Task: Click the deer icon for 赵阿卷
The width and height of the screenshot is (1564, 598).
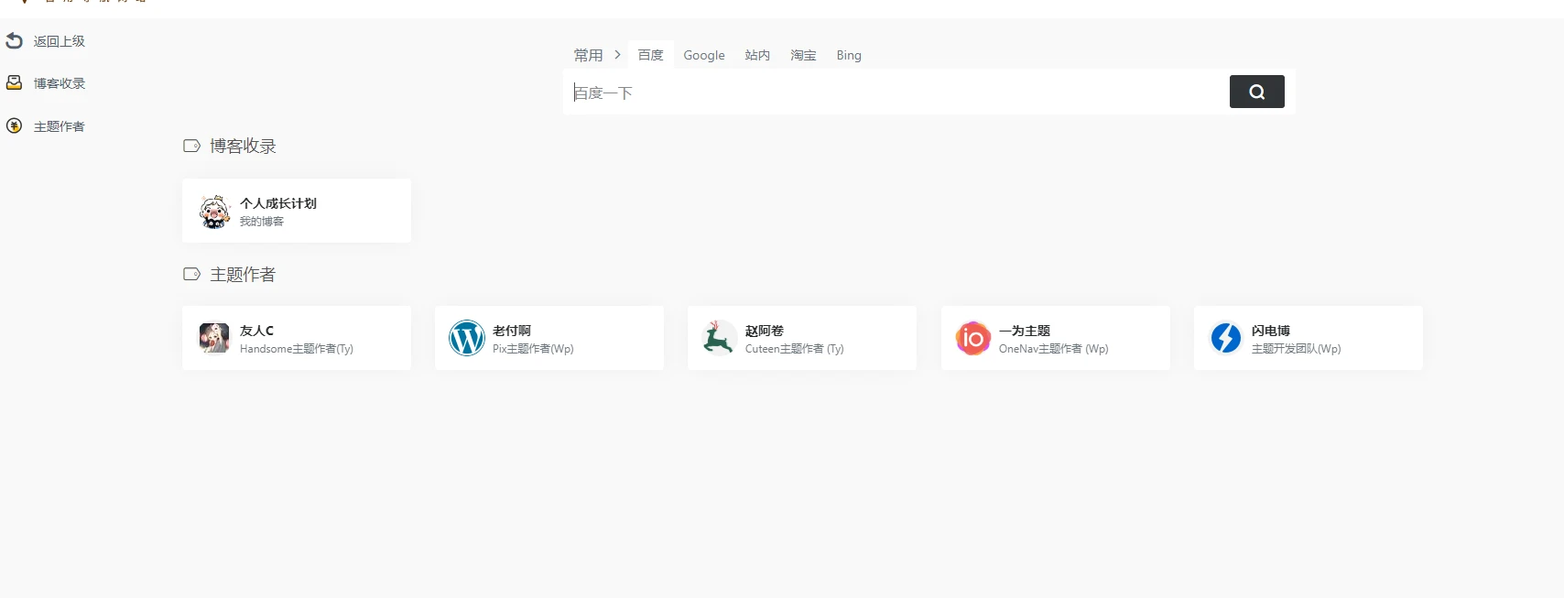Action: tap(719, 338)
